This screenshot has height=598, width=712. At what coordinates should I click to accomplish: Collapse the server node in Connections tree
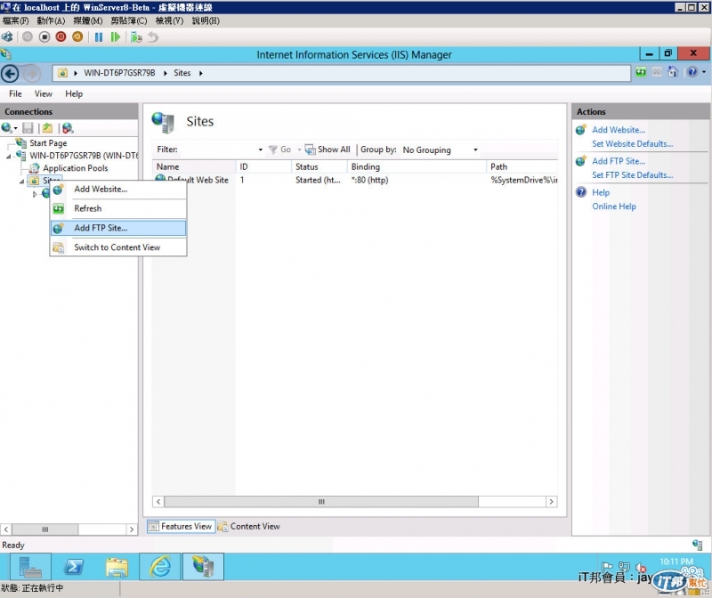[9, 157]
